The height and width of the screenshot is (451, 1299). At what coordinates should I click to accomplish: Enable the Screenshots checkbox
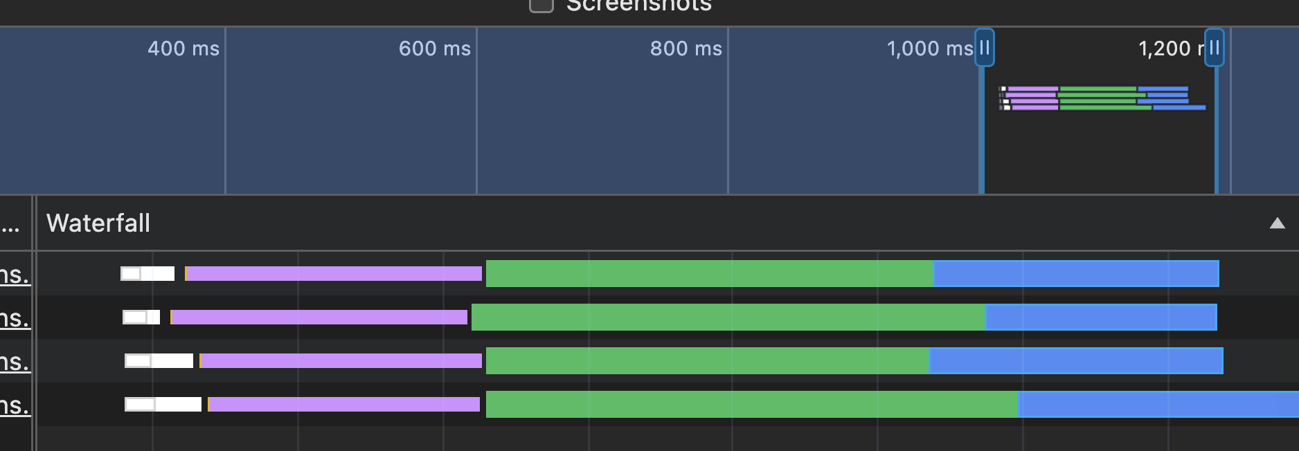coord(541,5)
